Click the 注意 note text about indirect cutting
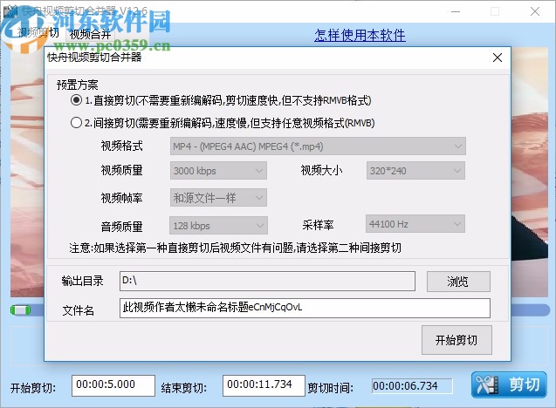Screen dimensions: 556x408 pyautogui.click(x=235, y=248)
